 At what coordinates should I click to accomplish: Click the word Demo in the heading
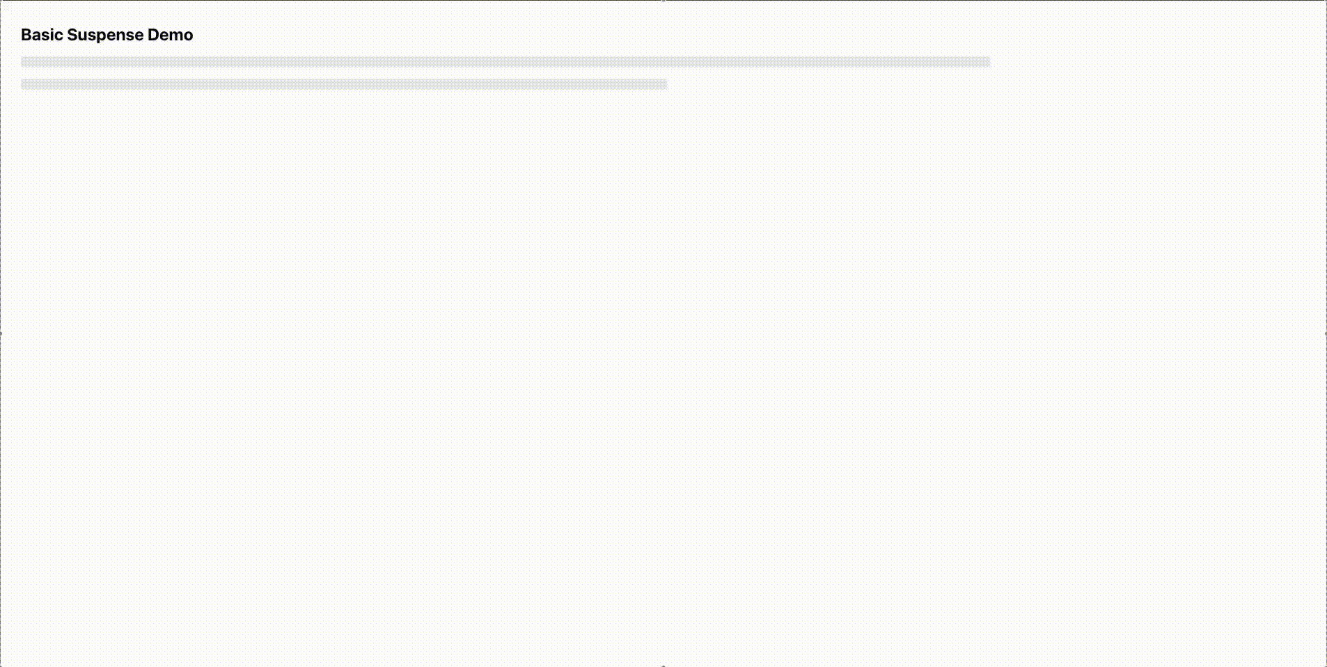click(171, 35)
